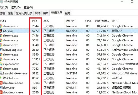
Task: Select the MsMpEng.exe process name
Action: click(x=12, y=50)
